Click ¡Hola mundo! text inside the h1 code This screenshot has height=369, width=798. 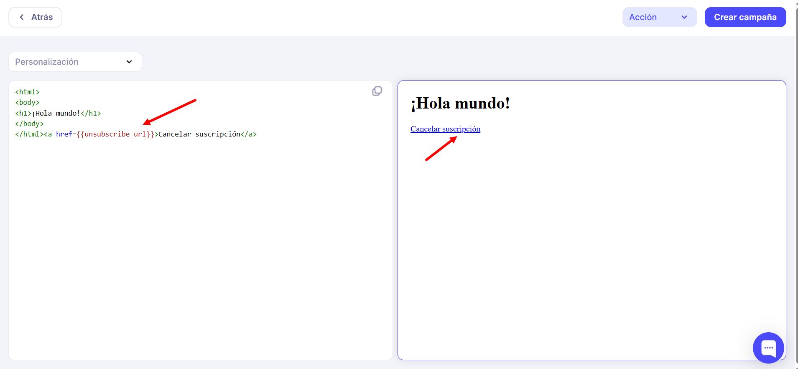pos(56,113)
